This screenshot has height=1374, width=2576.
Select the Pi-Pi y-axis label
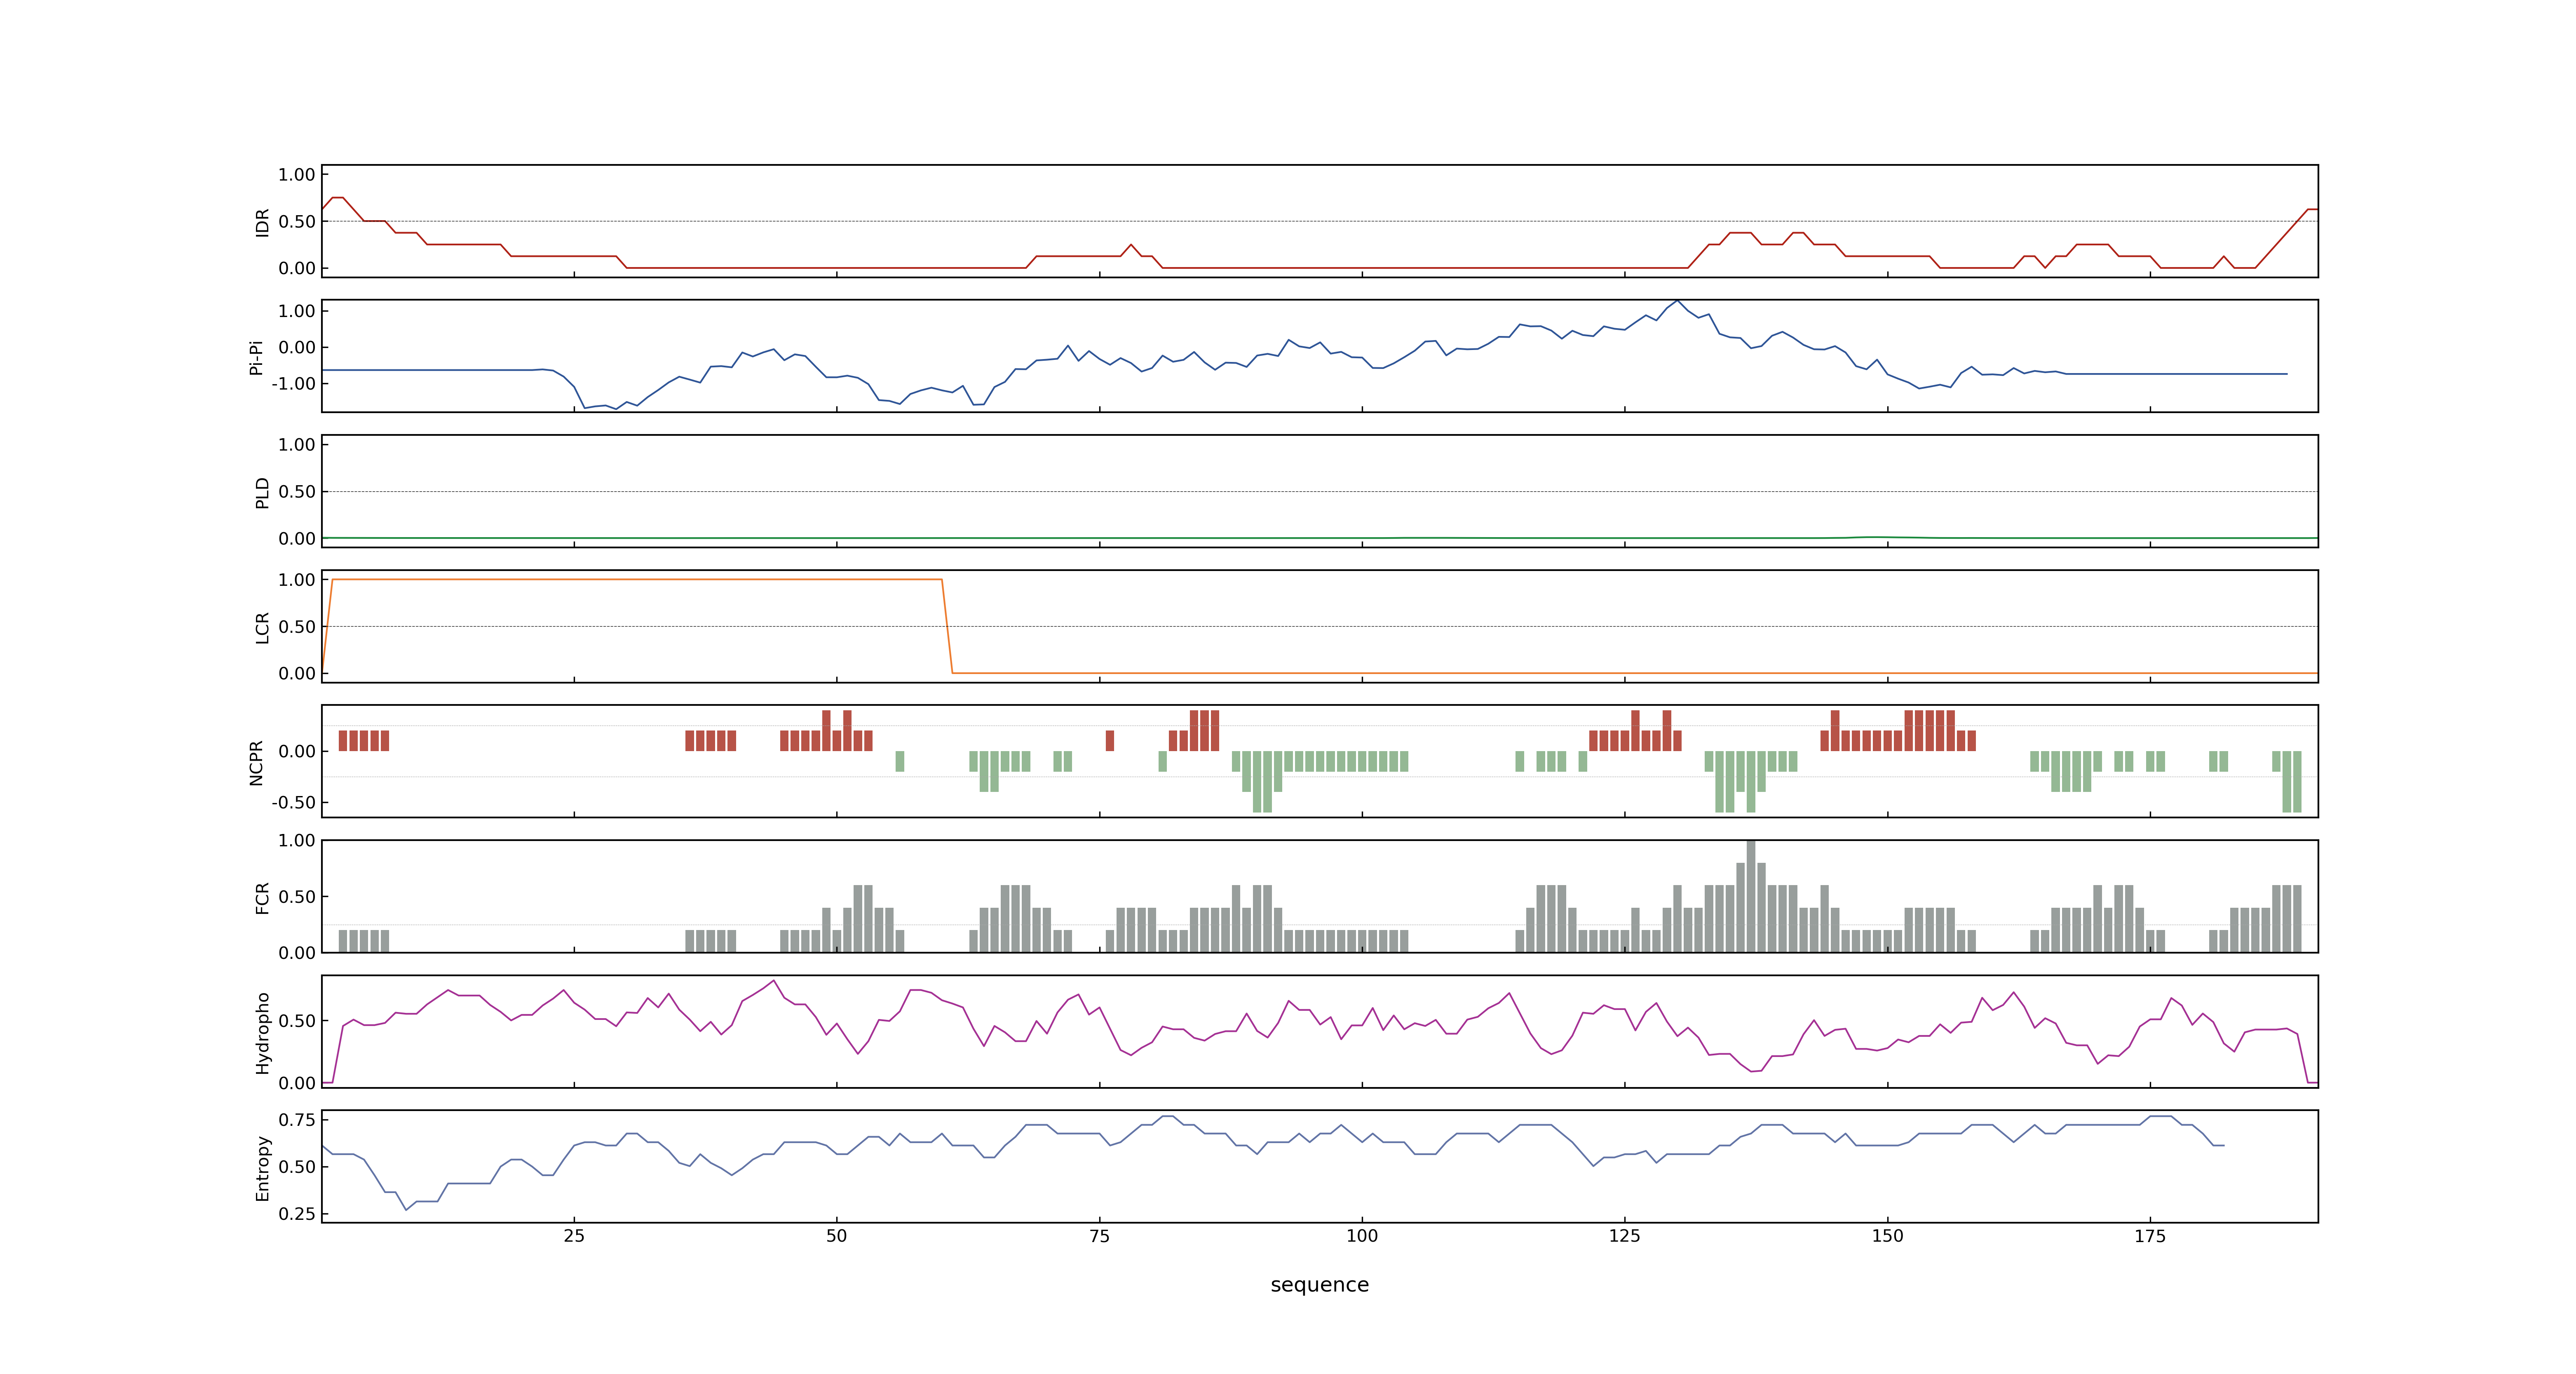tap(256, 357)
